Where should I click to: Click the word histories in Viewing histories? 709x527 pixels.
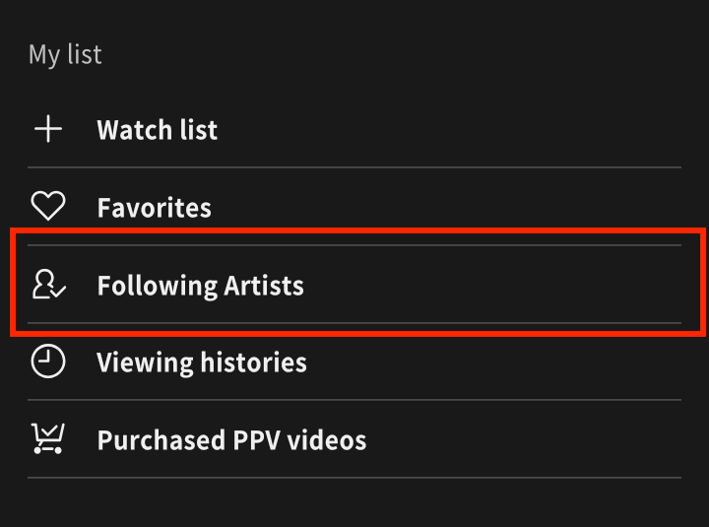tap(254, 362)
